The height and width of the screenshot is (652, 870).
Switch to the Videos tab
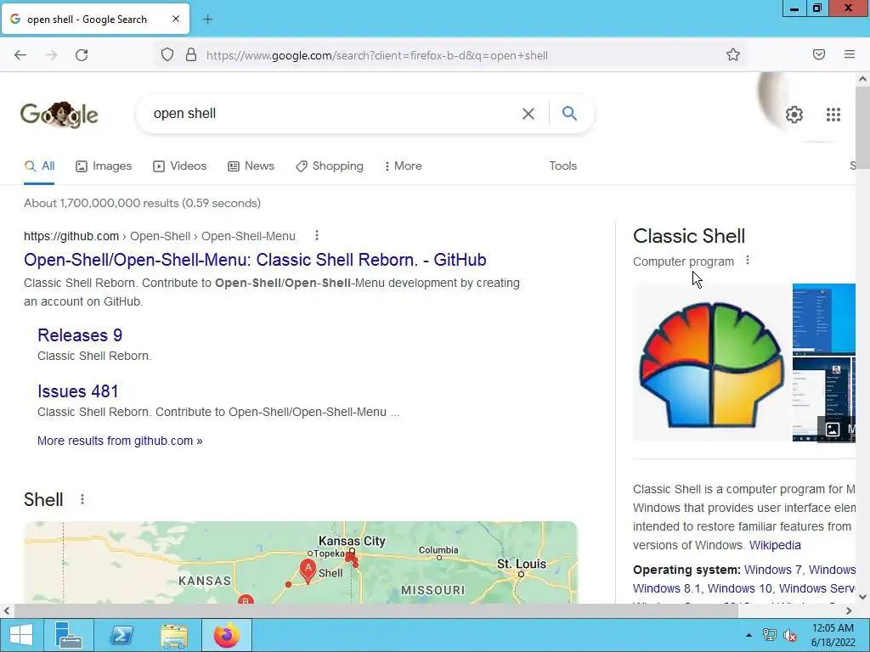point(179,166)
